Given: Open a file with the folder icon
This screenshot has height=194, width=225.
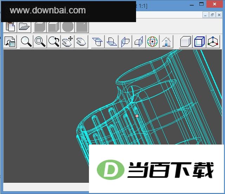Looking at the screenshot, I should point(24,27).
